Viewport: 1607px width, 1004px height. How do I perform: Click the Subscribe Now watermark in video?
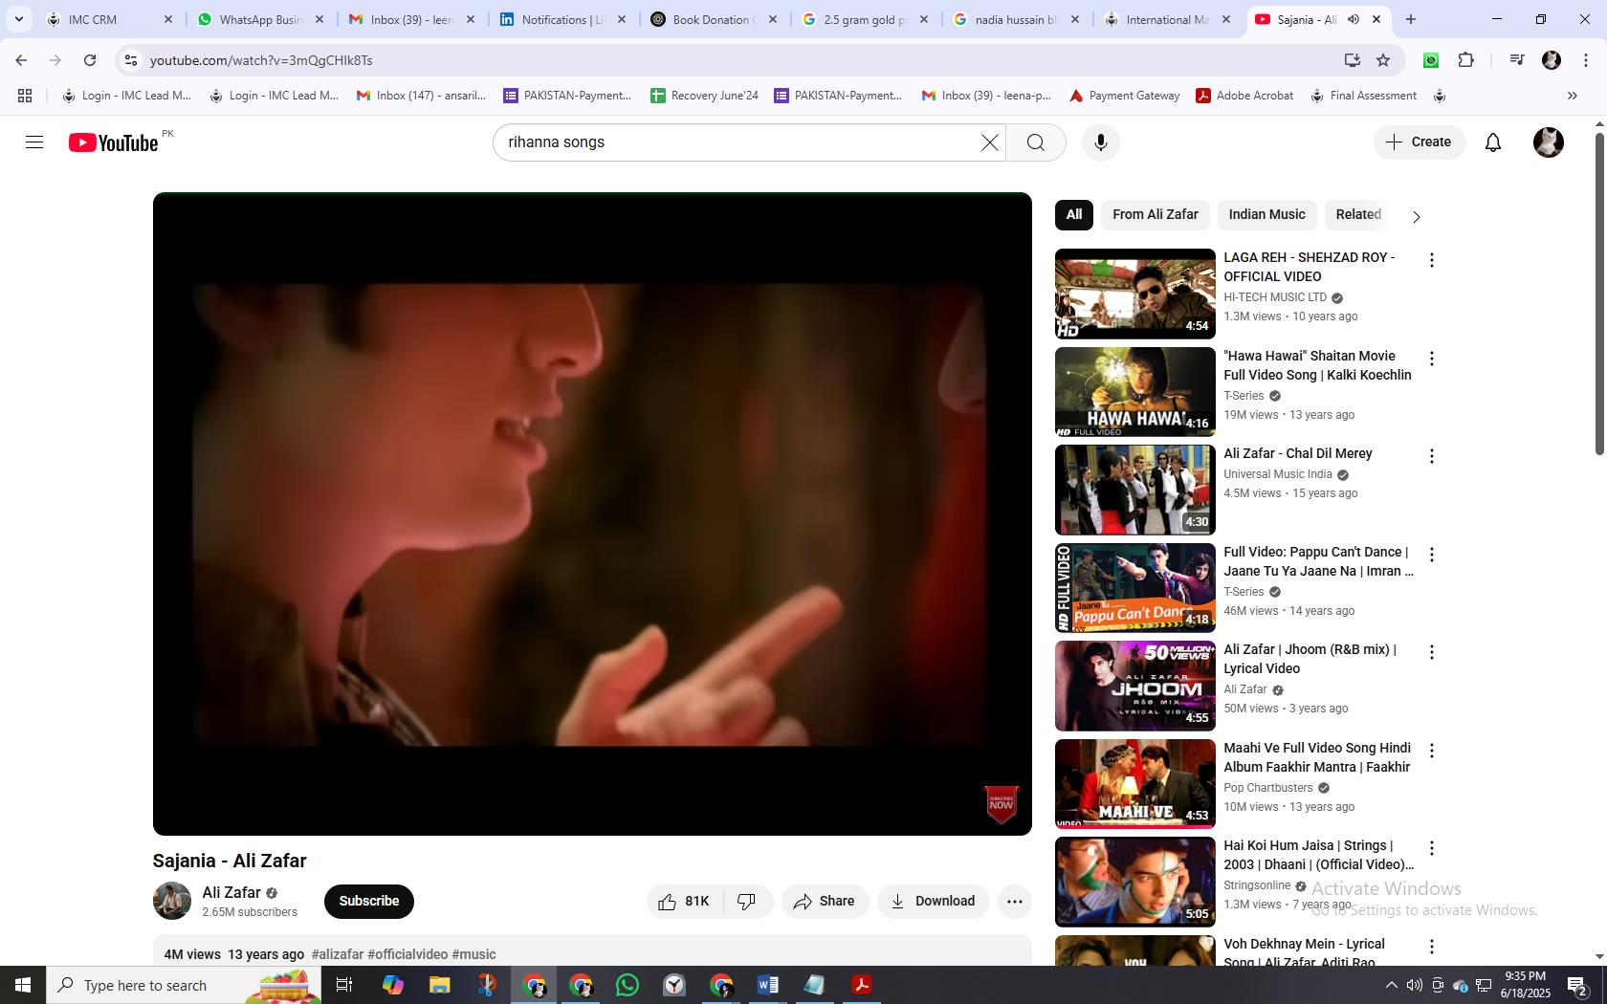[x=1002, y=804]
